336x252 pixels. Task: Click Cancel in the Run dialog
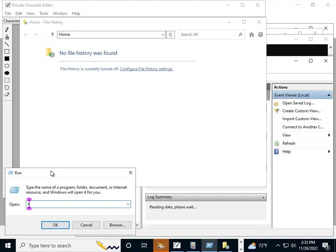(x=86, y=225)
